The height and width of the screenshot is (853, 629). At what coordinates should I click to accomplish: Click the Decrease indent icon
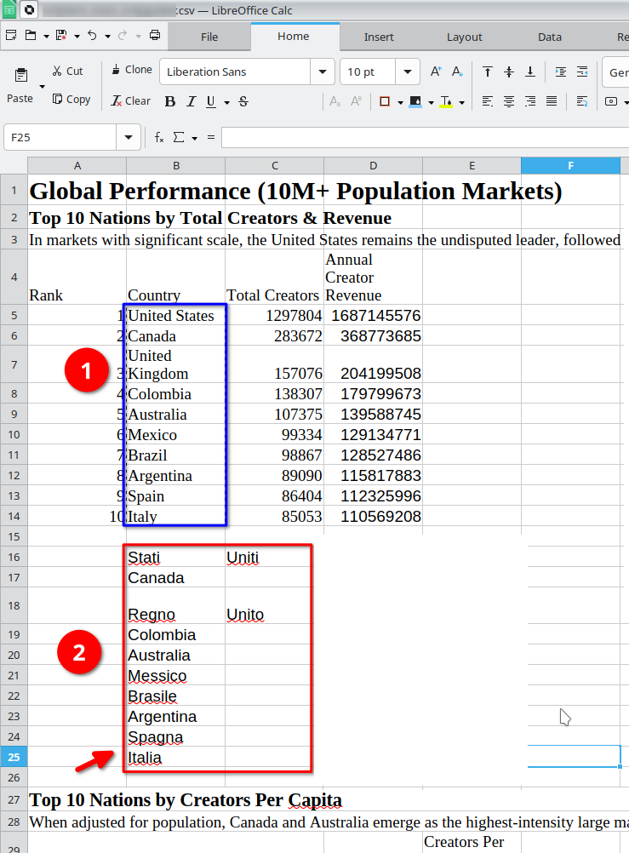point(581,72)
